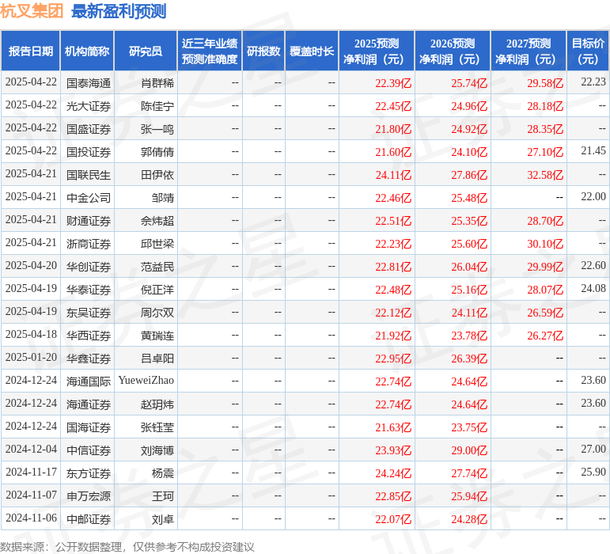The image size is (610, 554).
Task: Click the 中金公司 institution cell
Action: point(89,198)
